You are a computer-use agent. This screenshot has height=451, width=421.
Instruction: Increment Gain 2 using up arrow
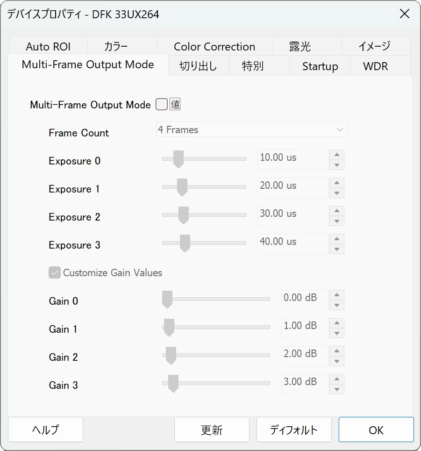[x=336, y=351]
